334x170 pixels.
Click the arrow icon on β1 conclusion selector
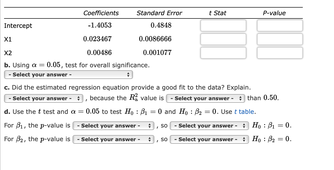coord(244,125)
